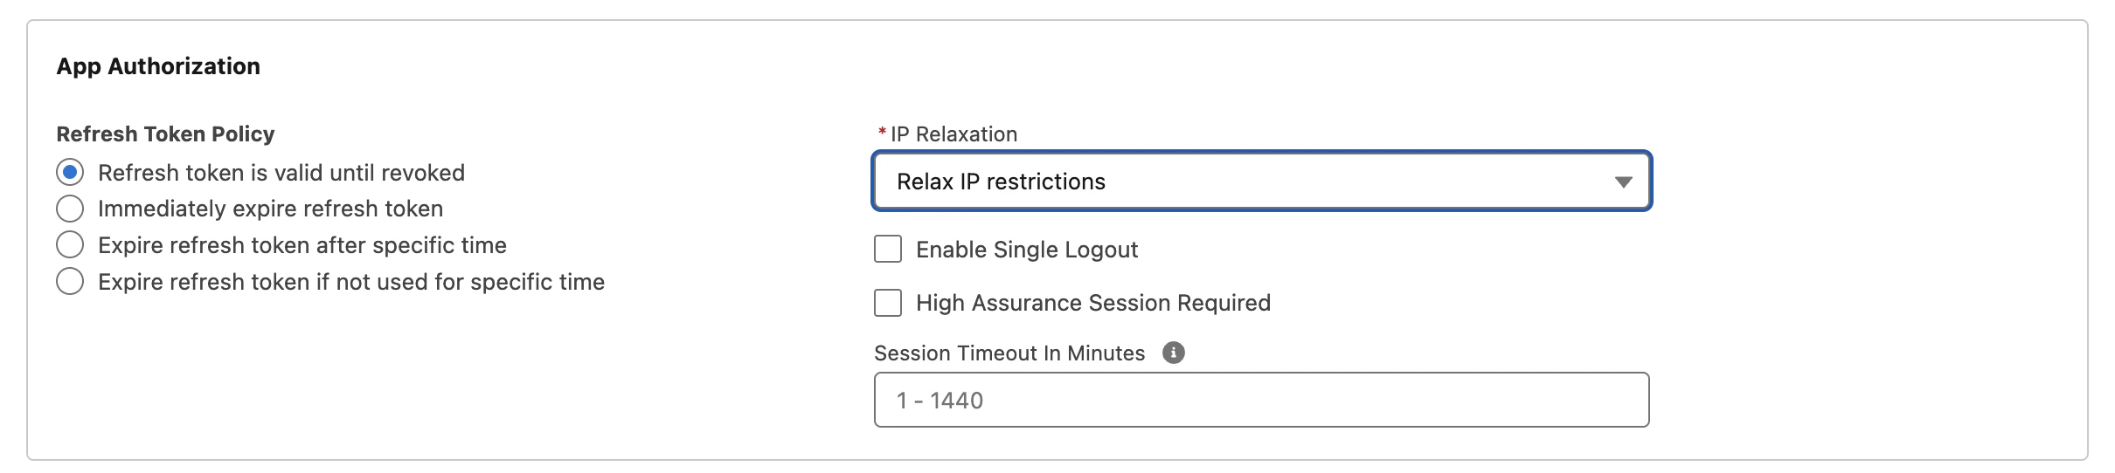Select 'Expire refresh token after specific time' radio
Image resolution: width=2115 pixels, height=473 pixels.
tap(70, 245)
